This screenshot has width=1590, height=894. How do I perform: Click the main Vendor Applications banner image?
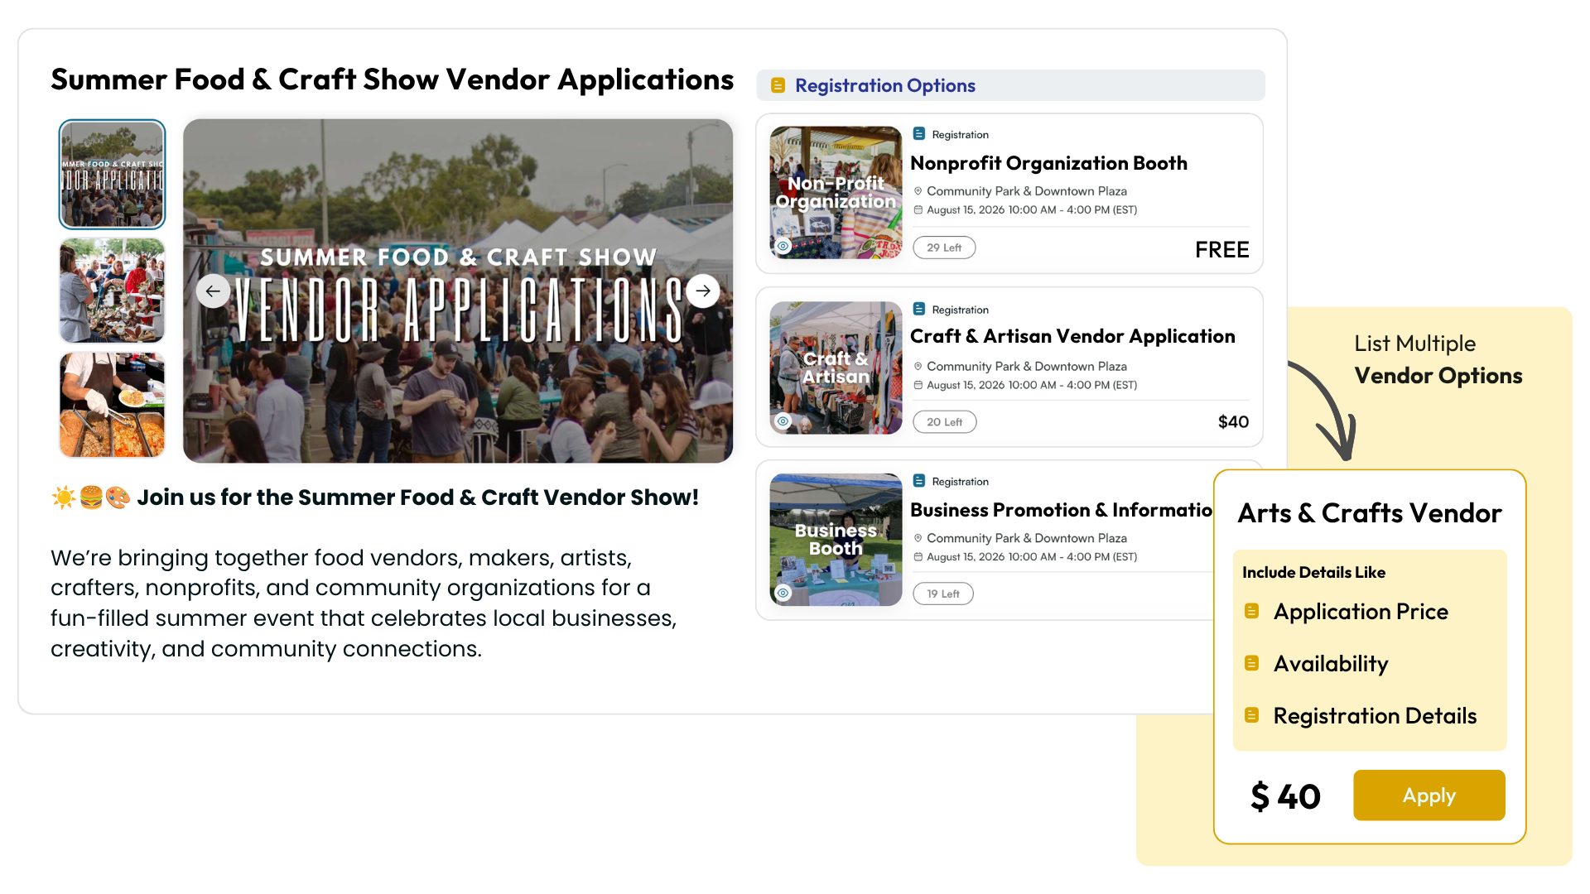pyautogui.click(x=458, y=291)
